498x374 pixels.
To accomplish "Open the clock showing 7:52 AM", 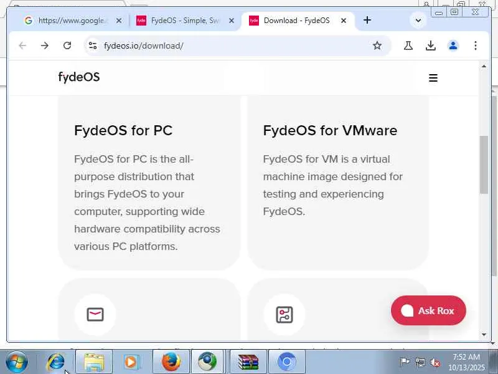I will click(x=466, y=362).
